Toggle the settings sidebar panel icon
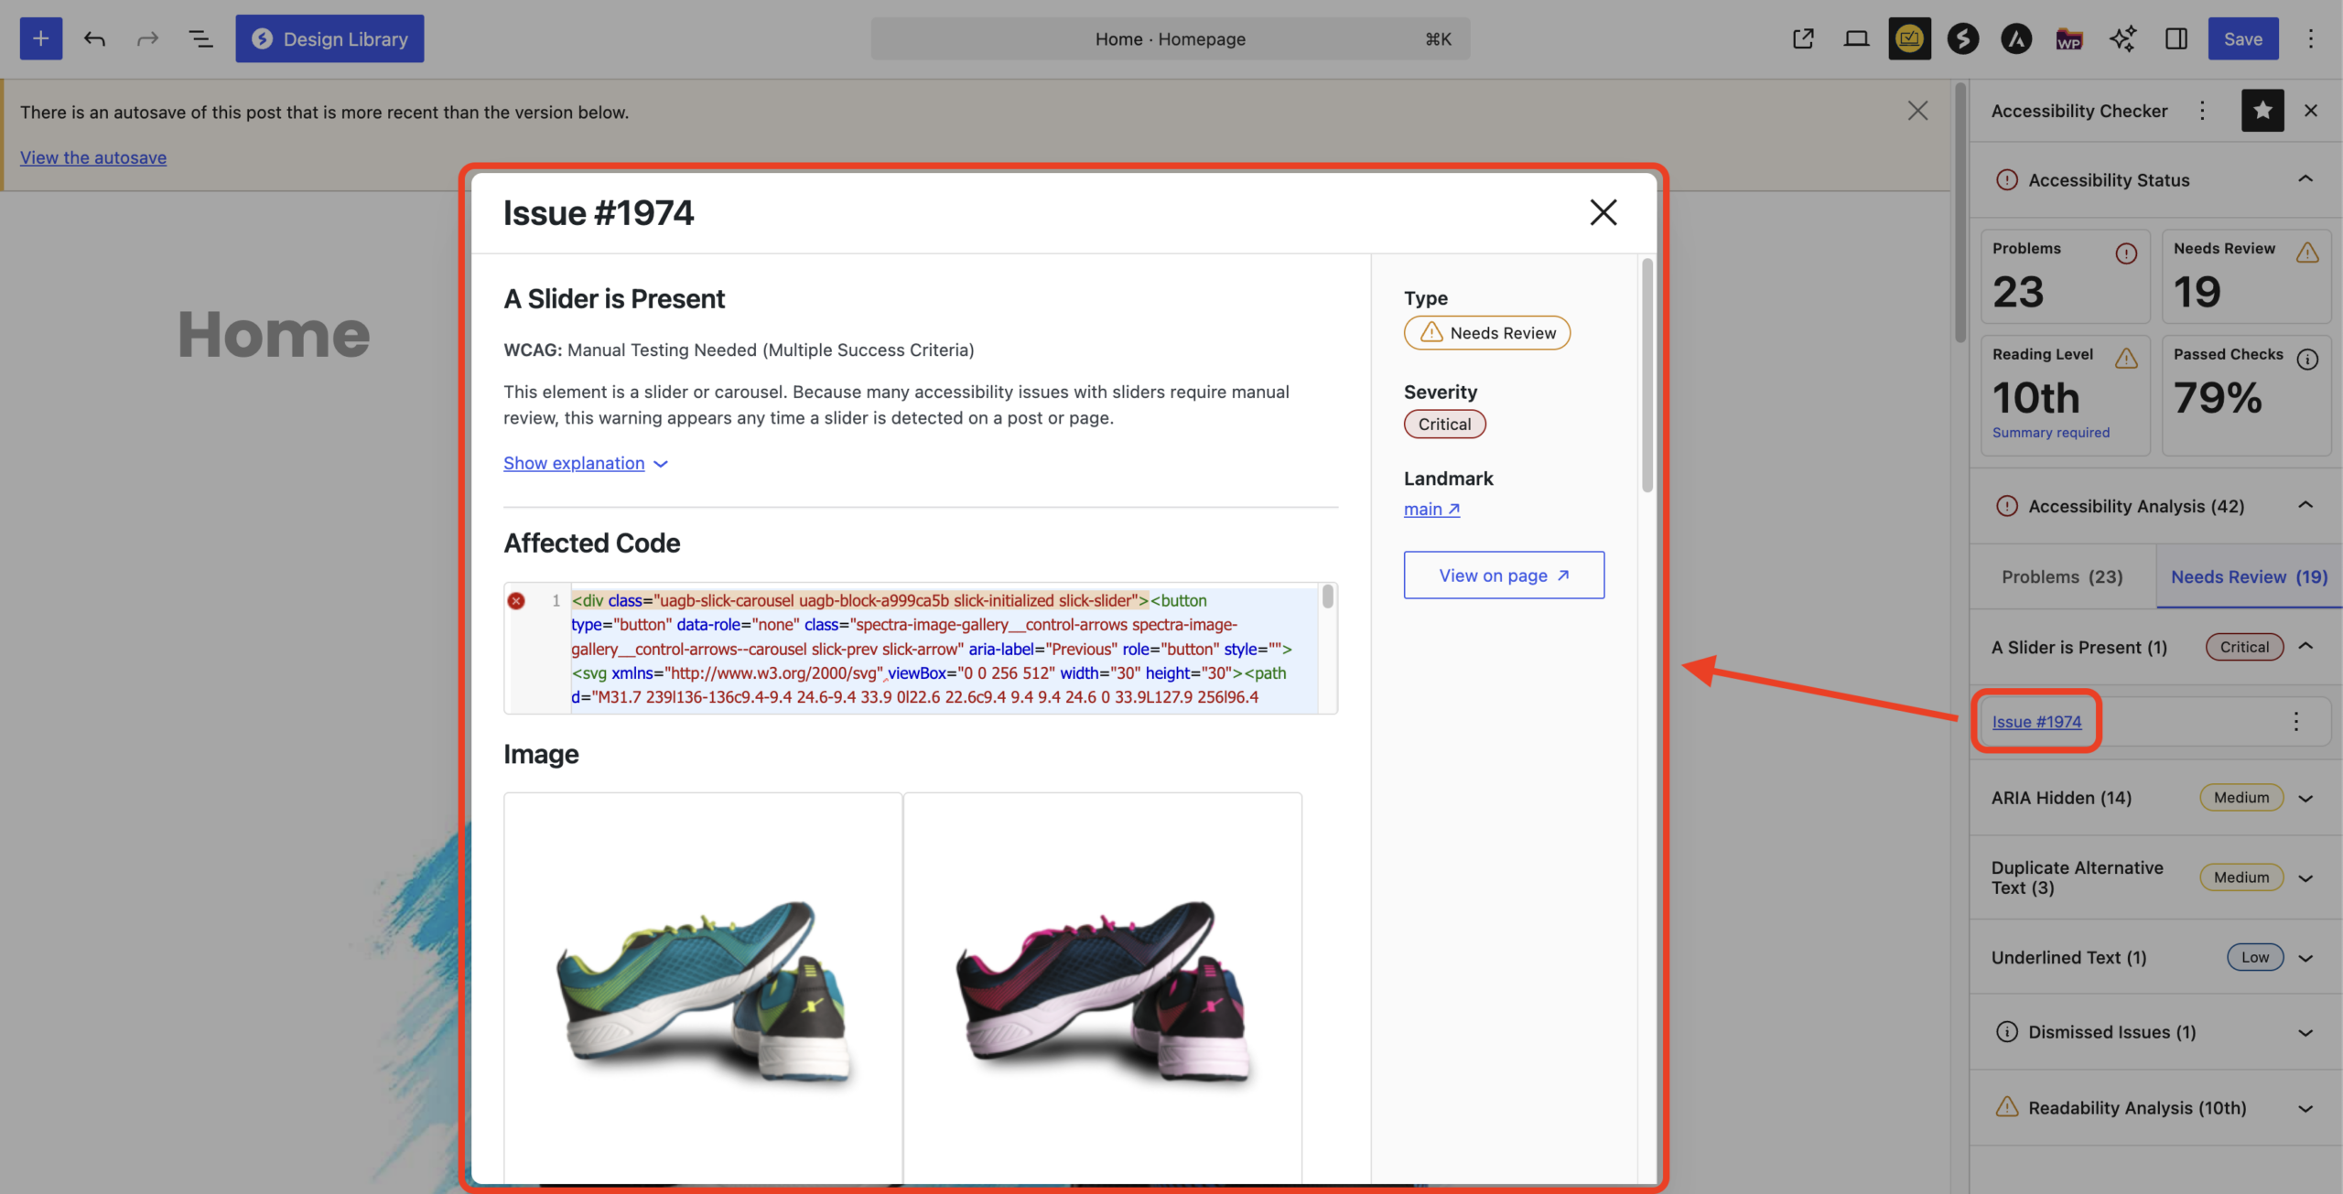Image resolution: width=2343 pixels, height=1194 pixels. point(2176,38)
